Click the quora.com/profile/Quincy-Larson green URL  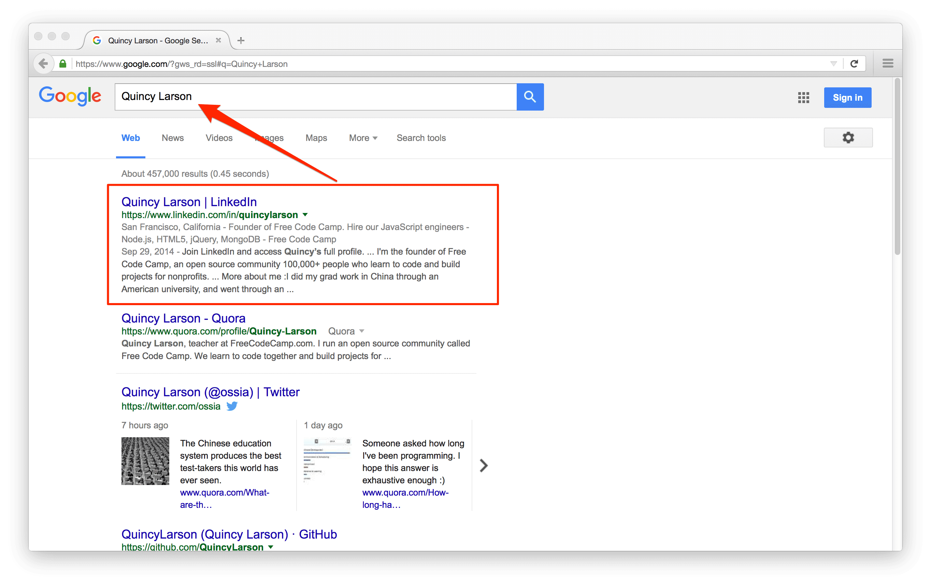(x=219, y=331)
